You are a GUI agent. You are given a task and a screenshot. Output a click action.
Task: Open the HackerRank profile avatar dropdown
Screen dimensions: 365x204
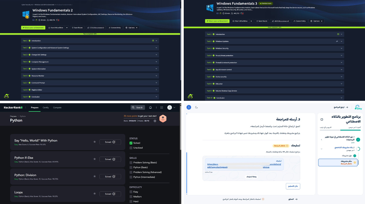pos(171,107)
